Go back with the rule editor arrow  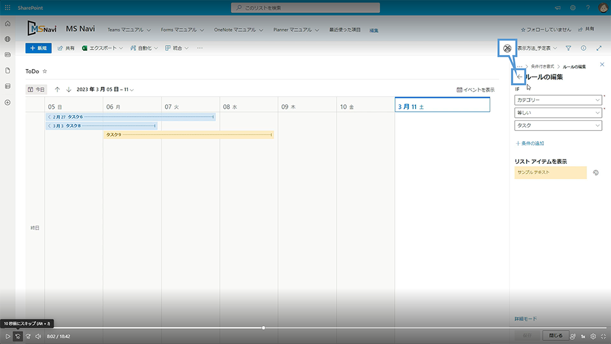[519, 77]
